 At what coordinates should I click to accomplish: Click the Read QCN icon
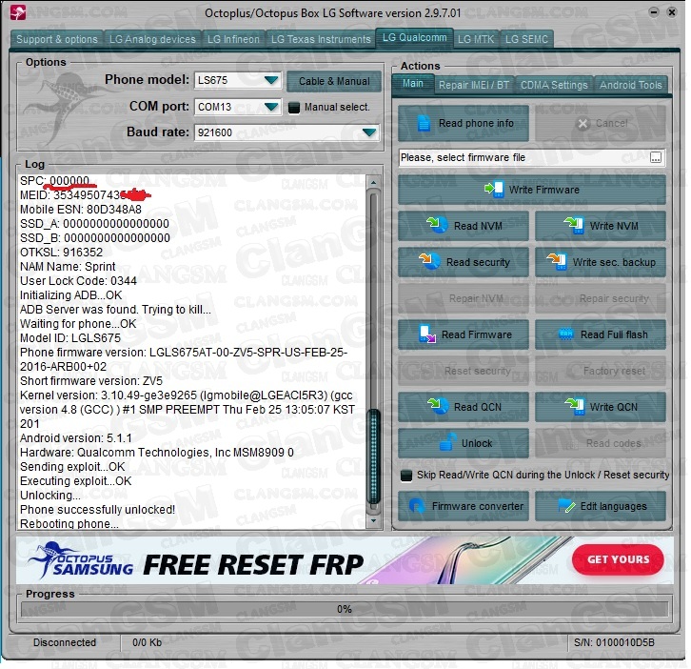tap(438, 406)
